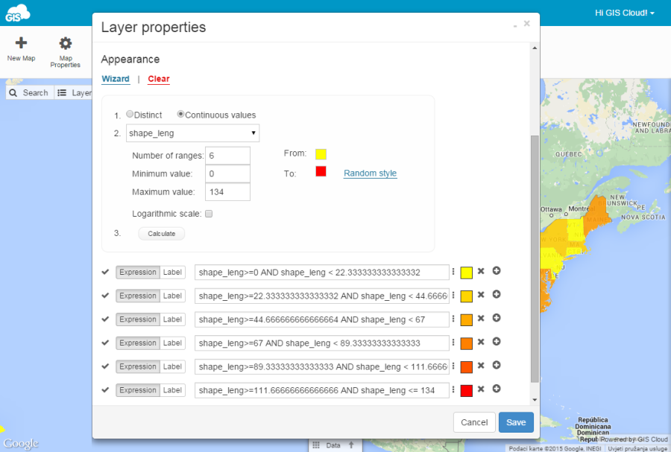Enable the Logarithmic scale checkbox

(209, 214)
